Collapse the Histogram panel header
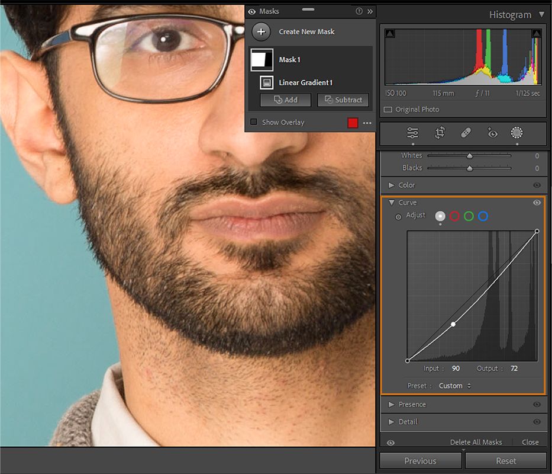 point(543,15)
